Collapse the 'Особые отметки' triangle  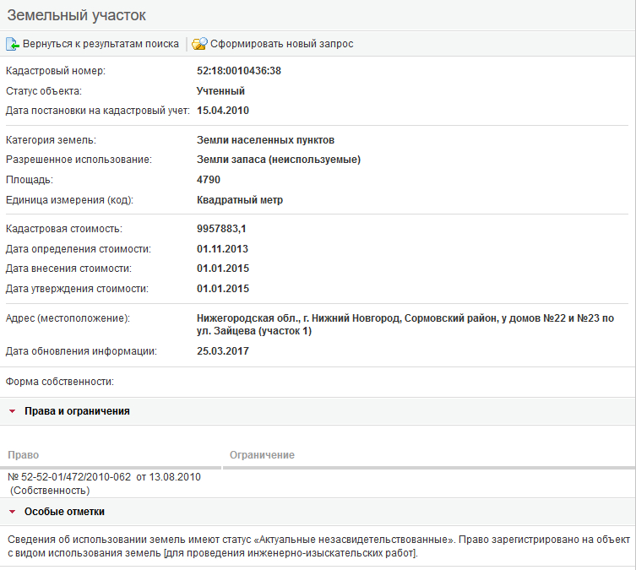(x=13, y=513)
